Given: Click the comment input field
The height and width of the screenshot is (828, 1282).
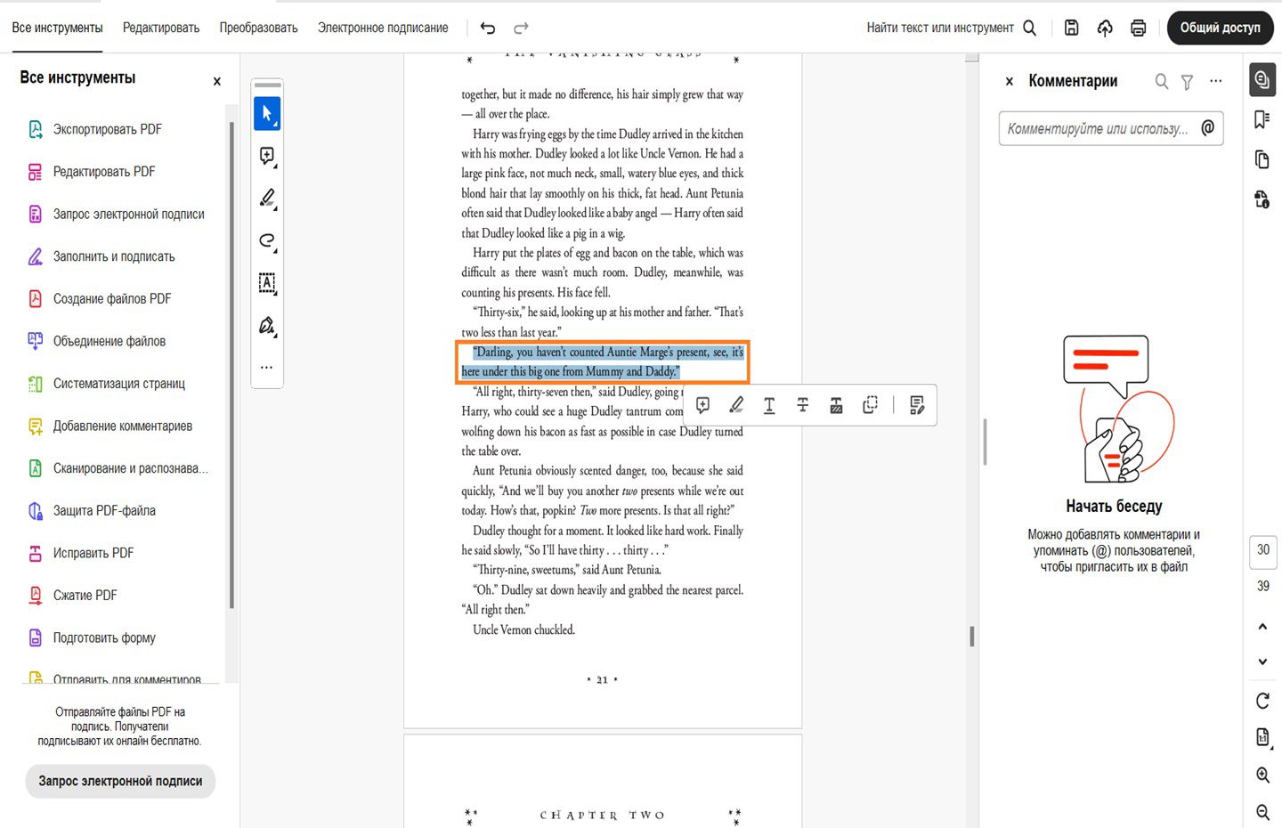Looking at the screenshot, I should point(1111,128).
